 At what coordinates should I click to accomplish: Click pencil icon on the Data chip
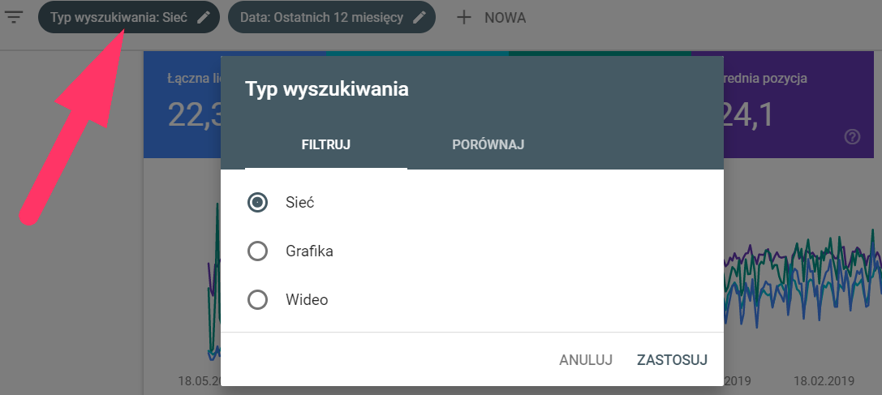pos(419,18)
